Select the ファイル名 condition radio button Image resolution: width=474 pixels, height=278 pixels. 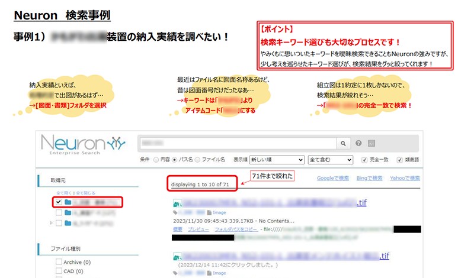tap(197, 160)
